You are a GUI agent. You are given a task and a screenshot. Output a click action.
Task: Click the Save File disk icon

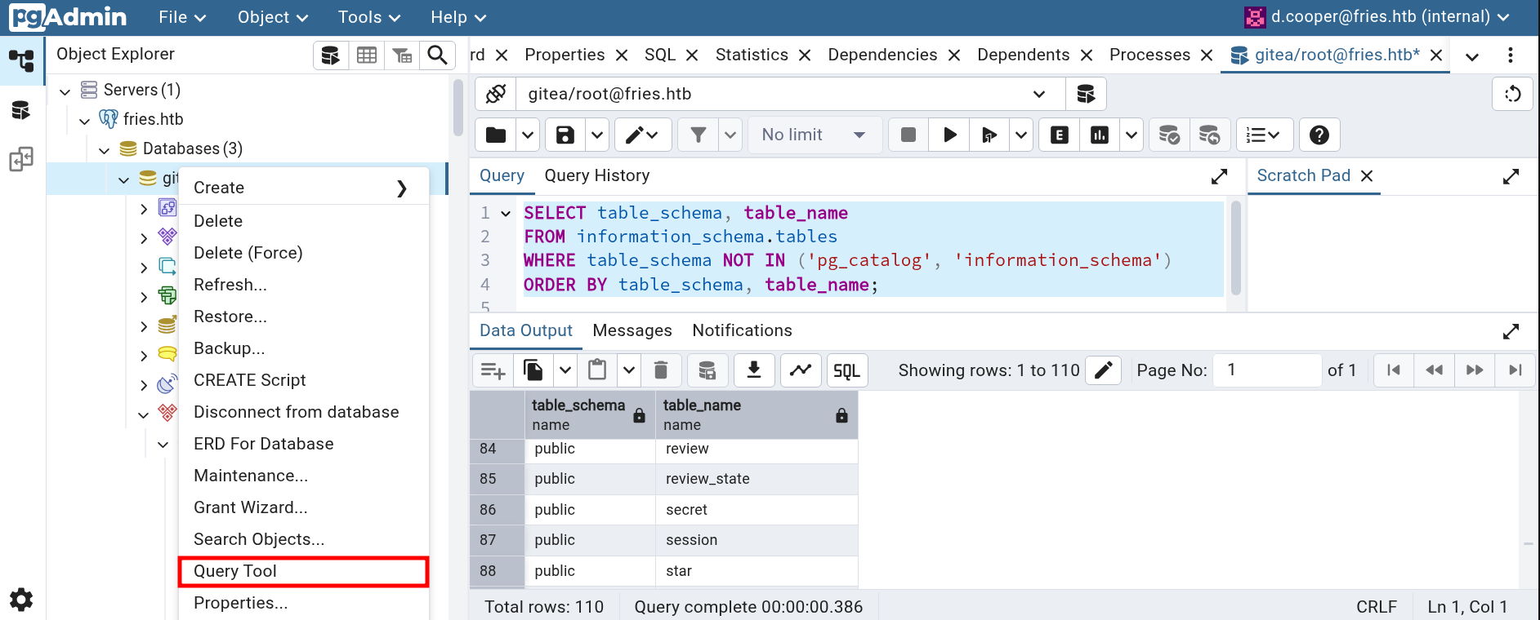pos(565,135)
